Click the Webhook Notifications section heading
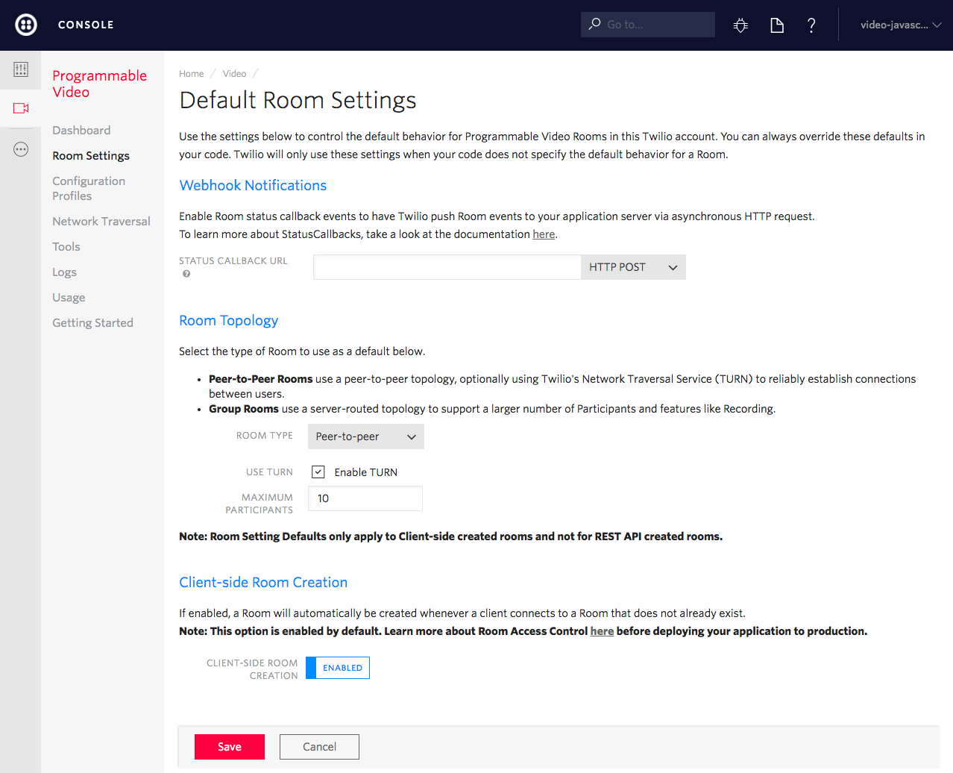This screenshot has width=953, height=773. click(x=253, y=185)
